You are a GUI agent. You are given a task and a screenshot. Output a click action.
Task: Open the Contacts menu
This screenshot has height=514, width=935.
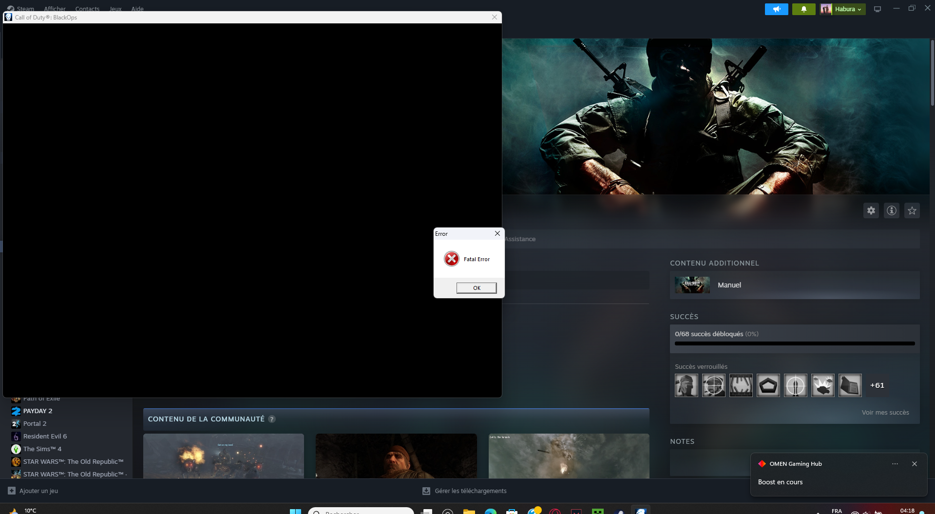[x=87, y=9]
